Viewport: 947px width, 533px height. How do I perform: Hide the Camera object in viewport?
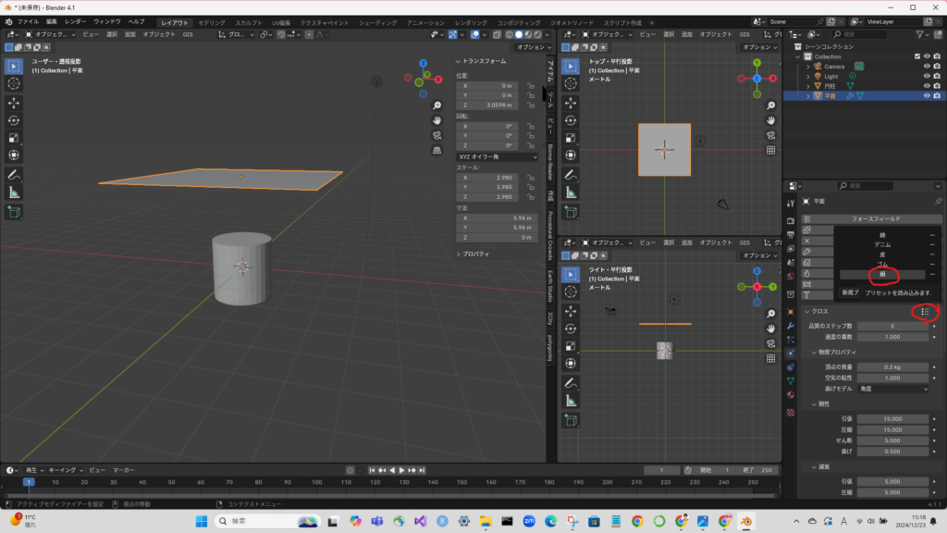926,67
